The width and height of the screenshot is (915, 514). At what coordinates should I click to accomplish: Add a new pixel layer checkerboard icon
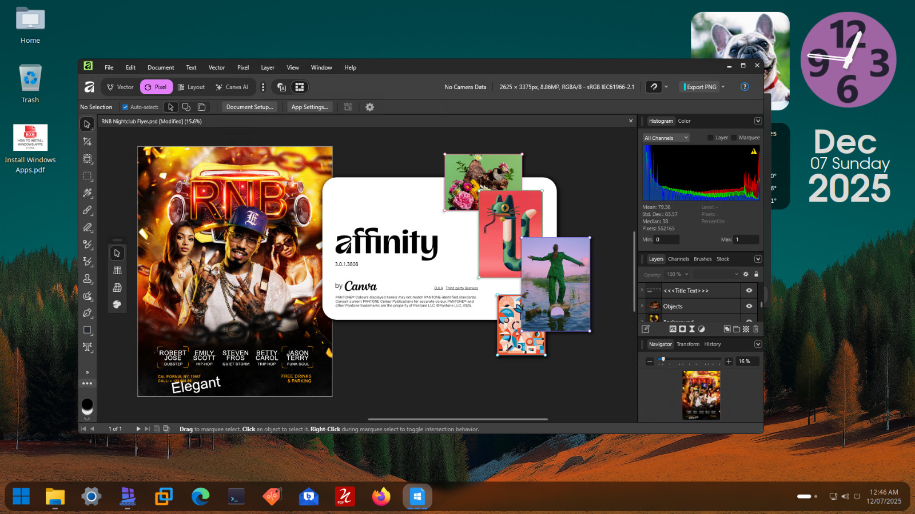(x=746, y=329)
